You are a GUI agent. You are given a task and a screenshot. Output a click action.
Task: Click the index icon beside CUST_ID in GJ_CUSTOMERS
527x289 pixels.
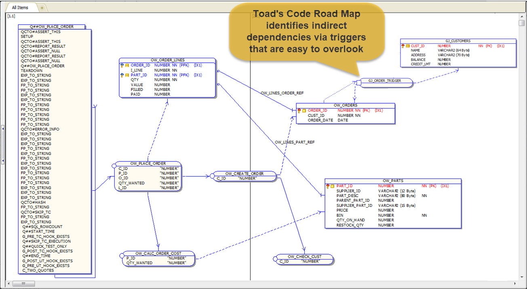point(408,46)
